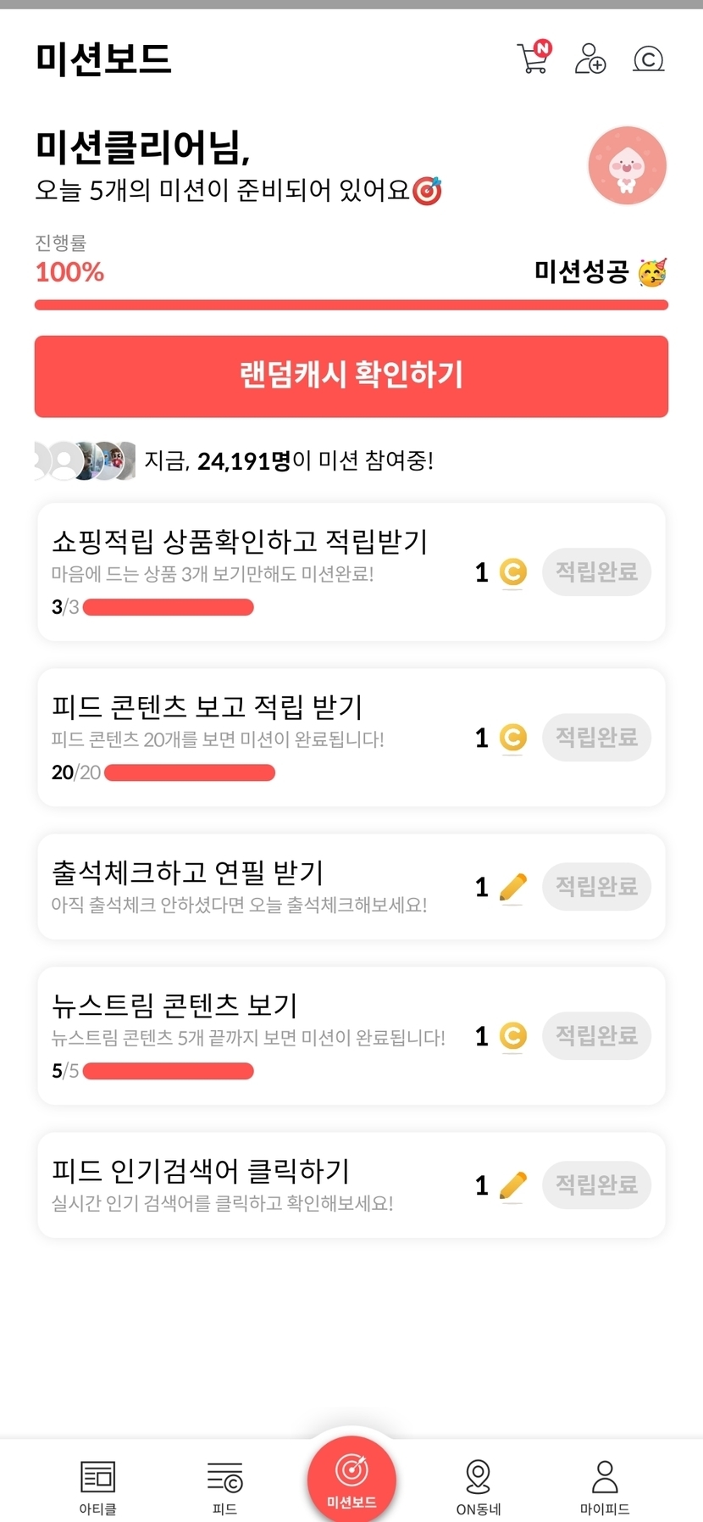The height and width of the screenshot is (1522, 703).
Task: Open the 아티클 tab
Action: click(x=97, y=1486)
